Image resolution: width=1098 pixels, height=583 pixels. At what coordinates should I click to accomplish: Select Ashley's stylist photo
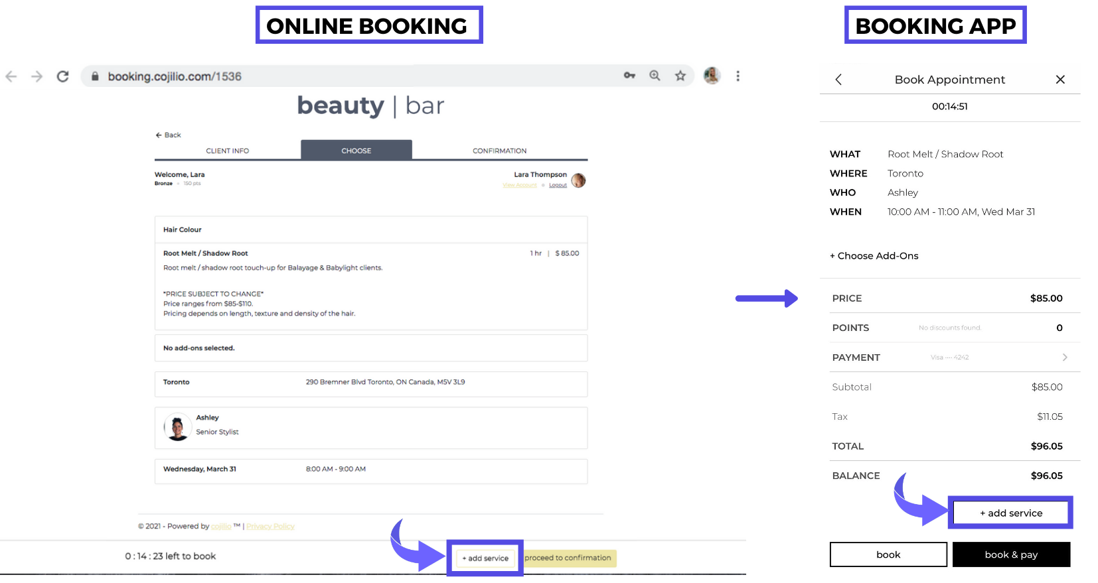coord(177,427)
